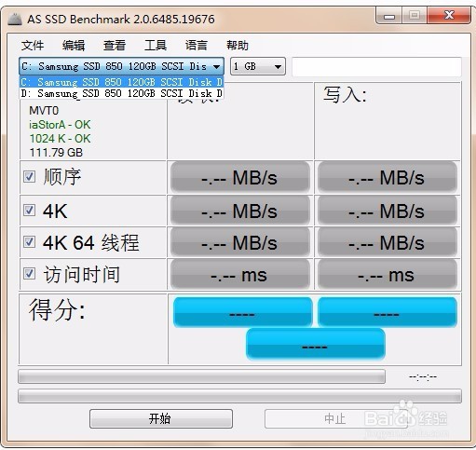
Task: Click the read score blue box
Action: (243, 312)
